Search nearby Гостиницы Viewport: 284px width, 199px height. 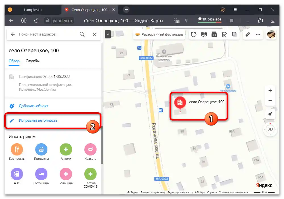point(41,176)
